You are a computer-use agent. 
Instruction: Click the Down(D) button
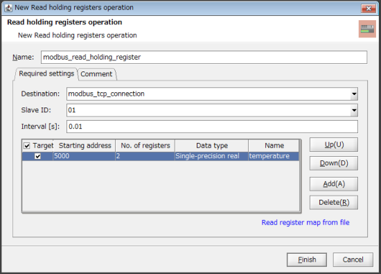334,163
